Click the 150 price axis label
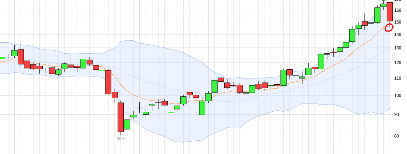The image size is (407, 154). (398, 22)
